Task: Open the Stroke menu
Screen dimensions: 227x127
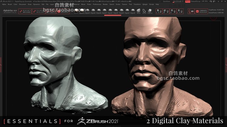Action: click(x=118, y=4)
